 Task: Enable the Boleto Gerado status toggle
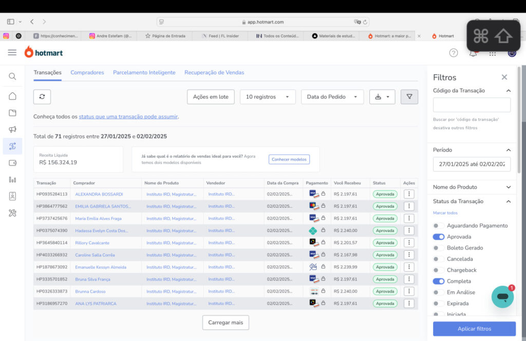click(438, 248)
